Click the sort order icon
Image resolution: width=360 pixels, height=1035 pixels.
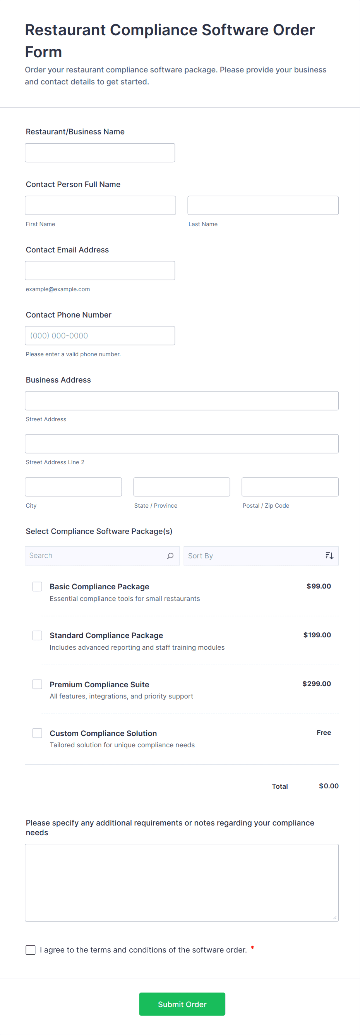coord(329,556)
